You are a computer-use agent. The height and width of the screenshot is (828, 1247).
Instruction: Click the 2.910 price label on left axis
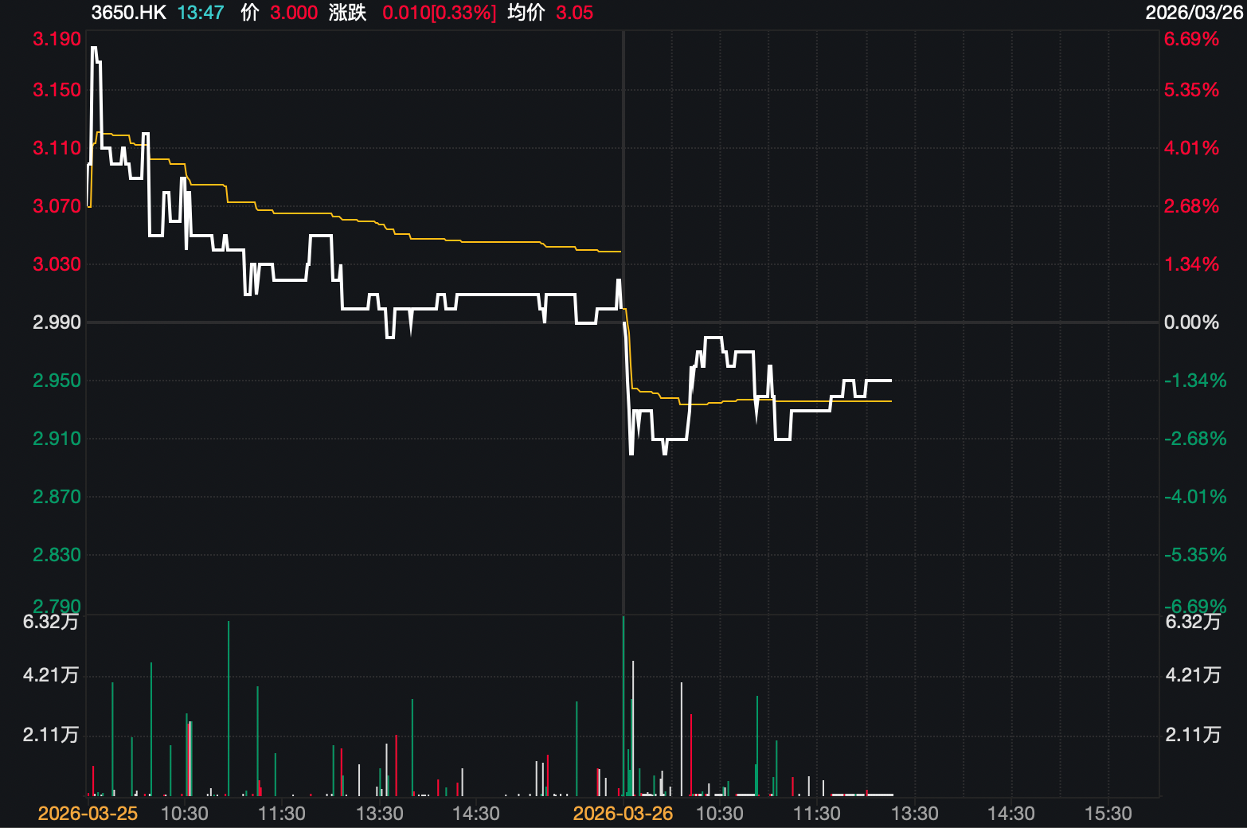tap(57, 439)
